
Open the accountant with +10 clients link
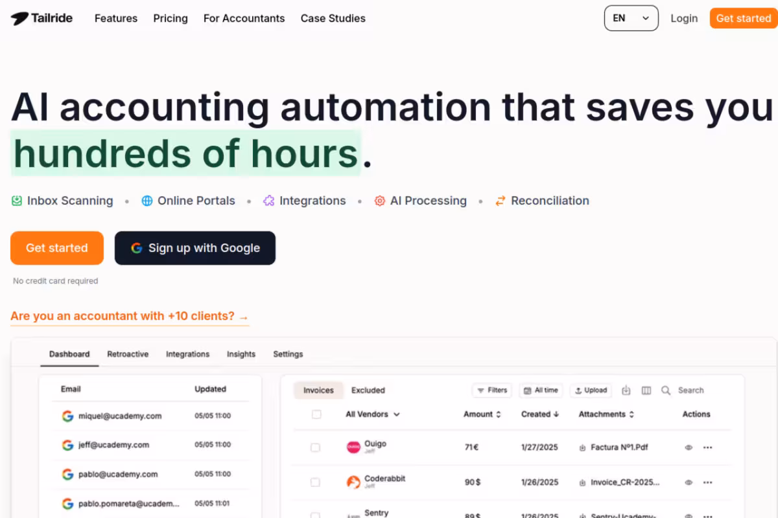click(130, 316)
